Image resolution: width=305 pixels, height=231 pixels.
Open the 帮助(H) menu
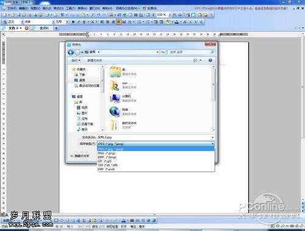107,9
